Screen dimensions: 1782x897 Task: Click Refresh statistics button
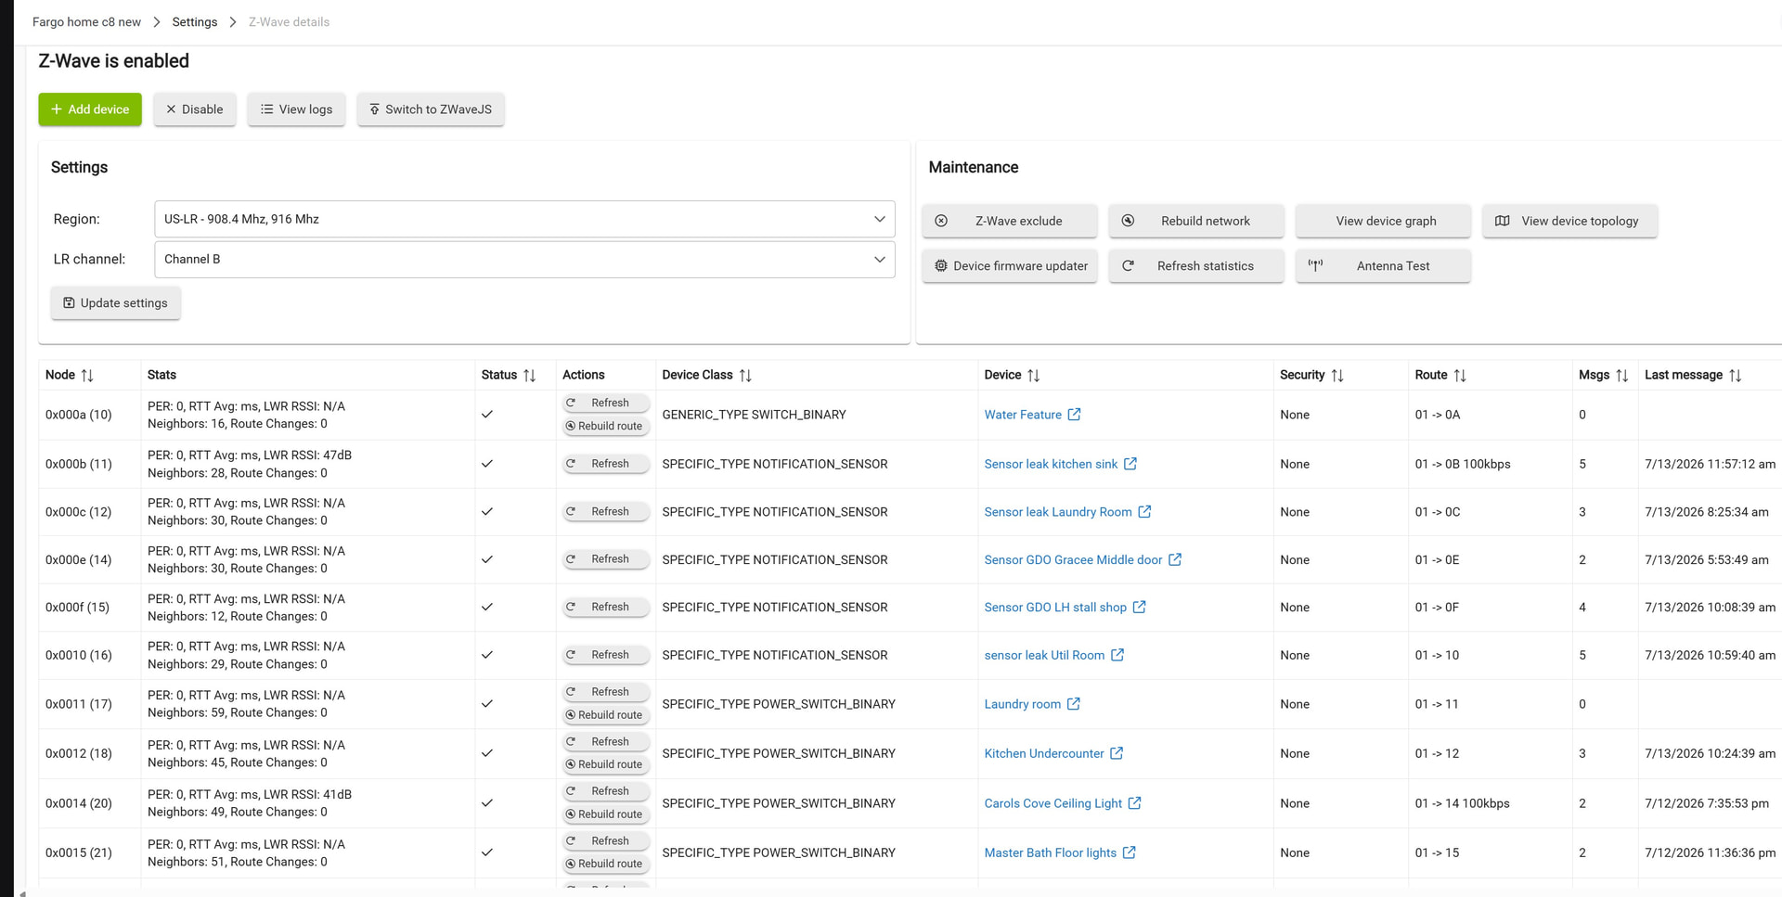1196,266
